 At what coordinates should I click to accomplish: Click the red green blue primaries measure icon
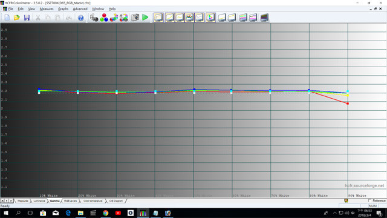pos(104,18)
